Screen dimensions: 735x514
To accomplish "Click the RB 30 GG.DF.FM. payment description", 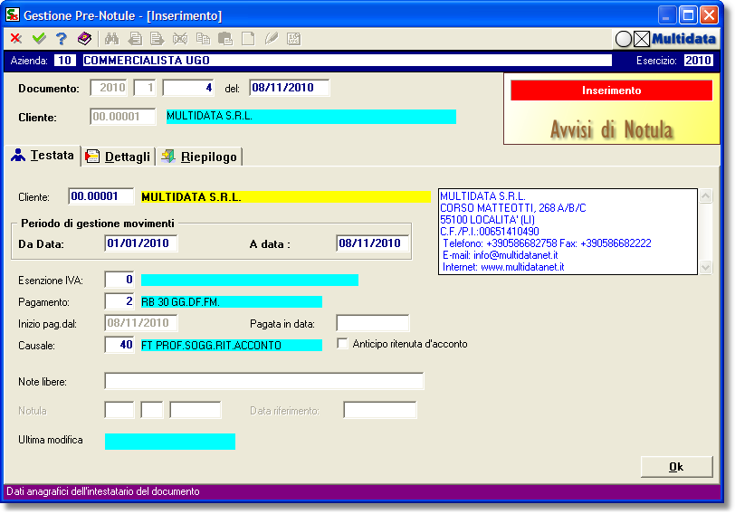I will [232, 301].
